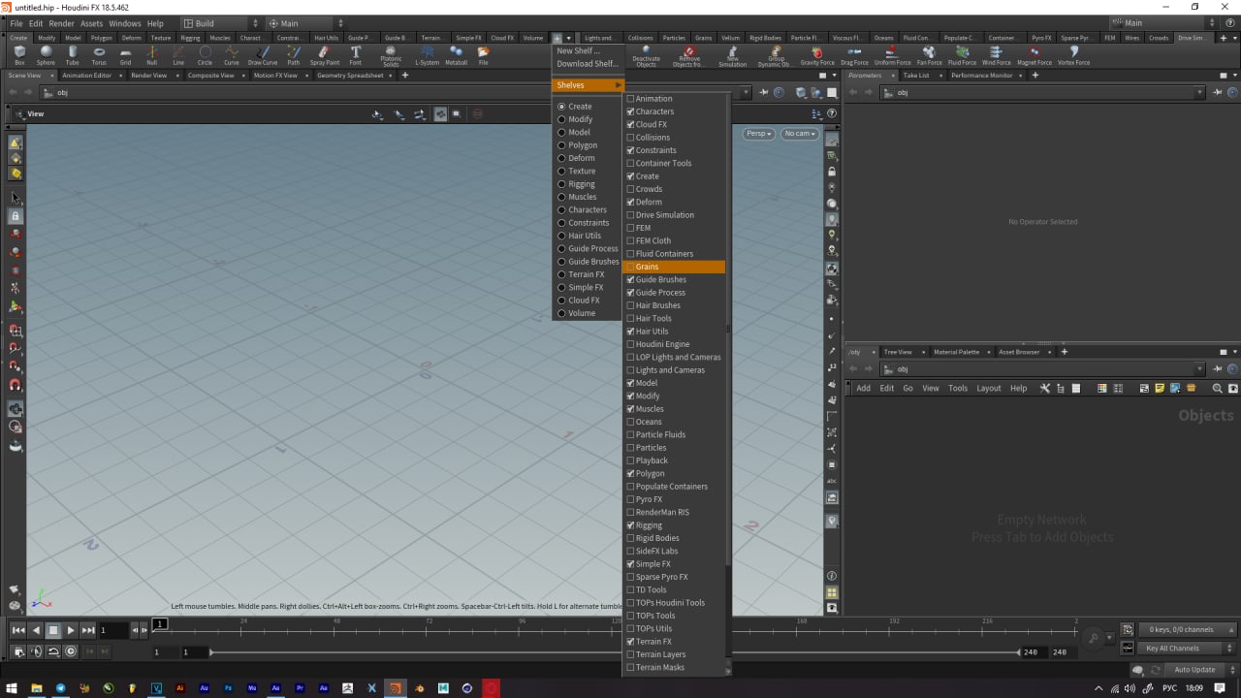Select the Font shelf tool

click(x=356, y=55)
